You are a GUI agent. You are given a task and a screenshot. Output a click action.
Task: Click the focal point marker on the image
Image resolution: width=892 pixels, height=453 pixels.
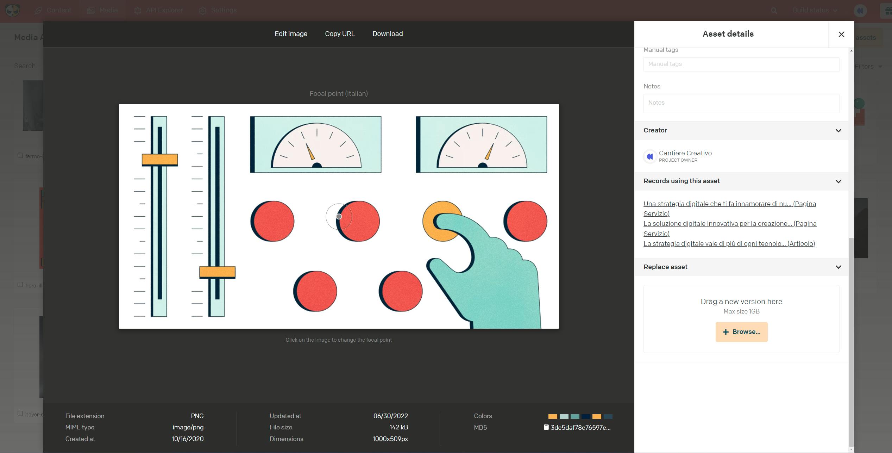[x=339, y=217]
